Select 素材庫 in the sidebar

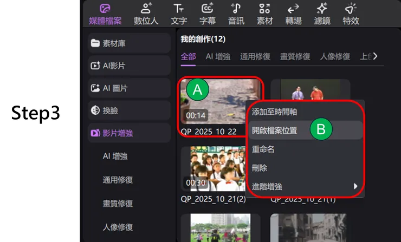(x=129, y=43)
